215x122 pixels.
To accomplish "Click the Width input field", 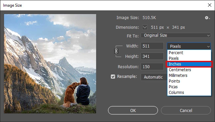I will click(x=152, y=46).
